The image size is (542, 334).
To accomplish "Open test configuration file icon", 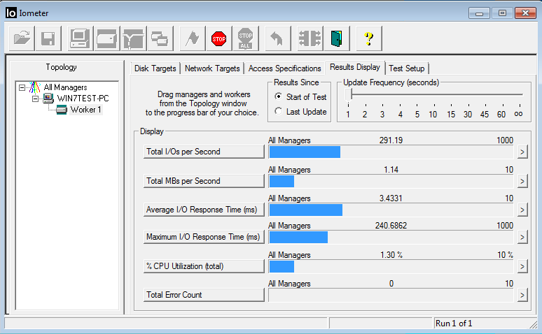I will [x=22, y=38].
